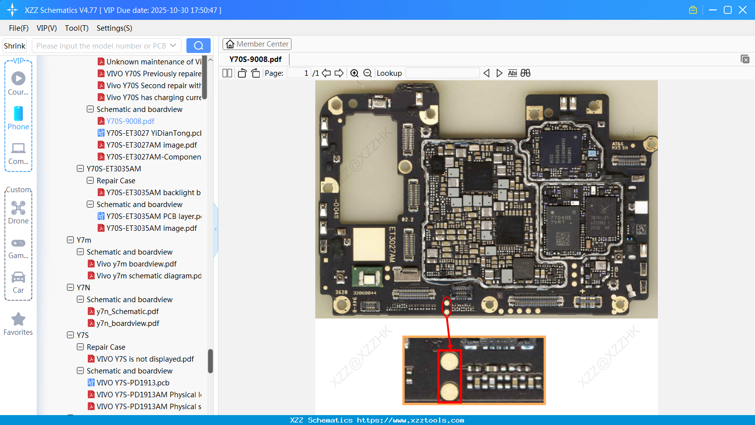Click the yellow briefcase icon in title bar

click(x=693, y=10)
